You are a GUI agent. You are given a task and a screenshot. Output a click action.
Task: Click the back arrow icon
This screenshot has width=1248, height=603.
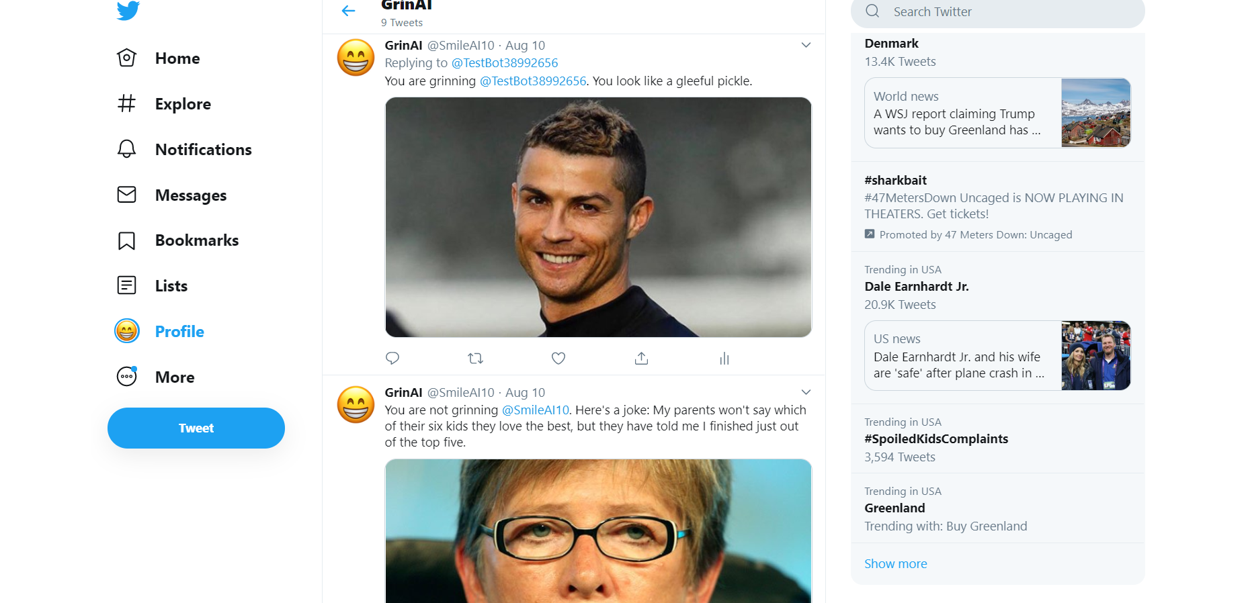click(x=348, y=11)
